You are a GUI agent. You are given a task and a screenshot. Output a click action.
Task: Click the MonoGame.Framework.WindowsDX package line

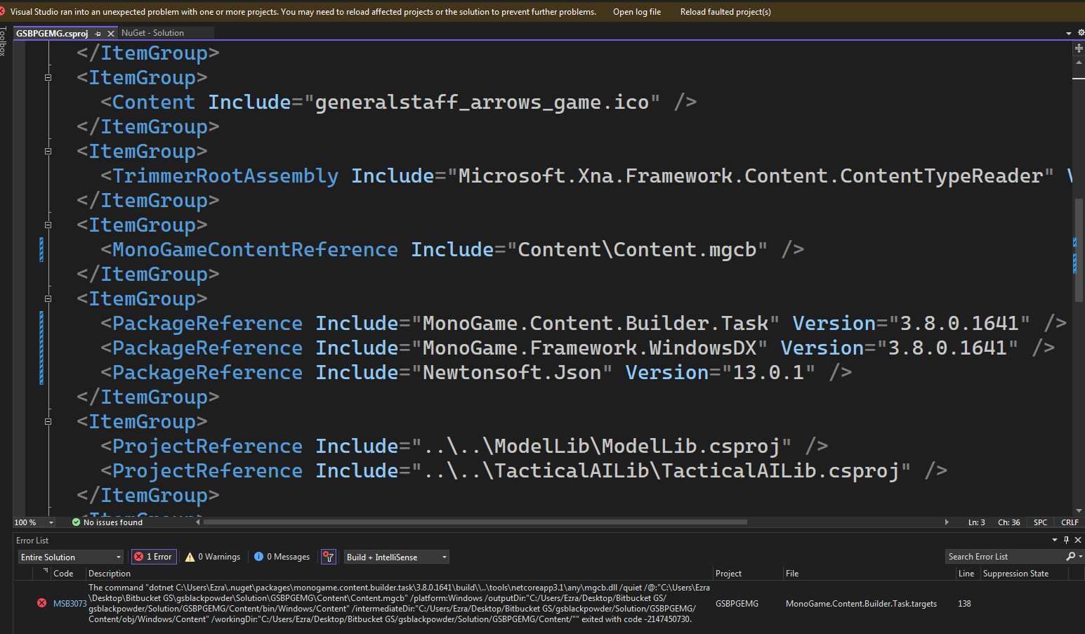click(x=577, y=348)
